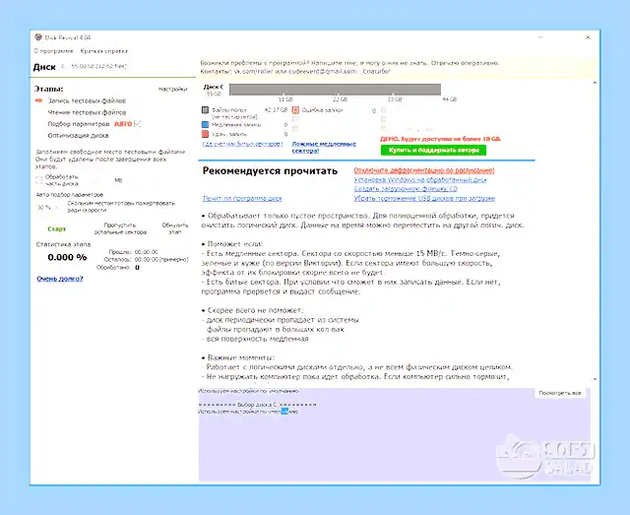The height and width of the screenshot is (515, 630).
Task: Click the Disk Revival app icon in title bar
Action: click(x=38, y=37)
